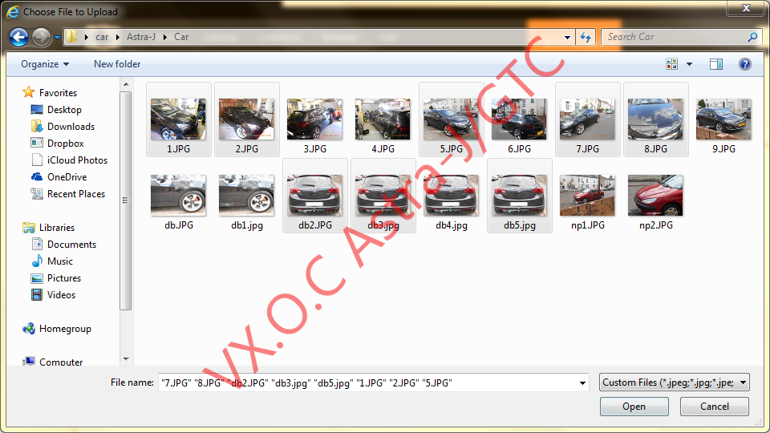Open the Videos library
The width and height of the screenshot is (770, 433).
pos(53,294)
